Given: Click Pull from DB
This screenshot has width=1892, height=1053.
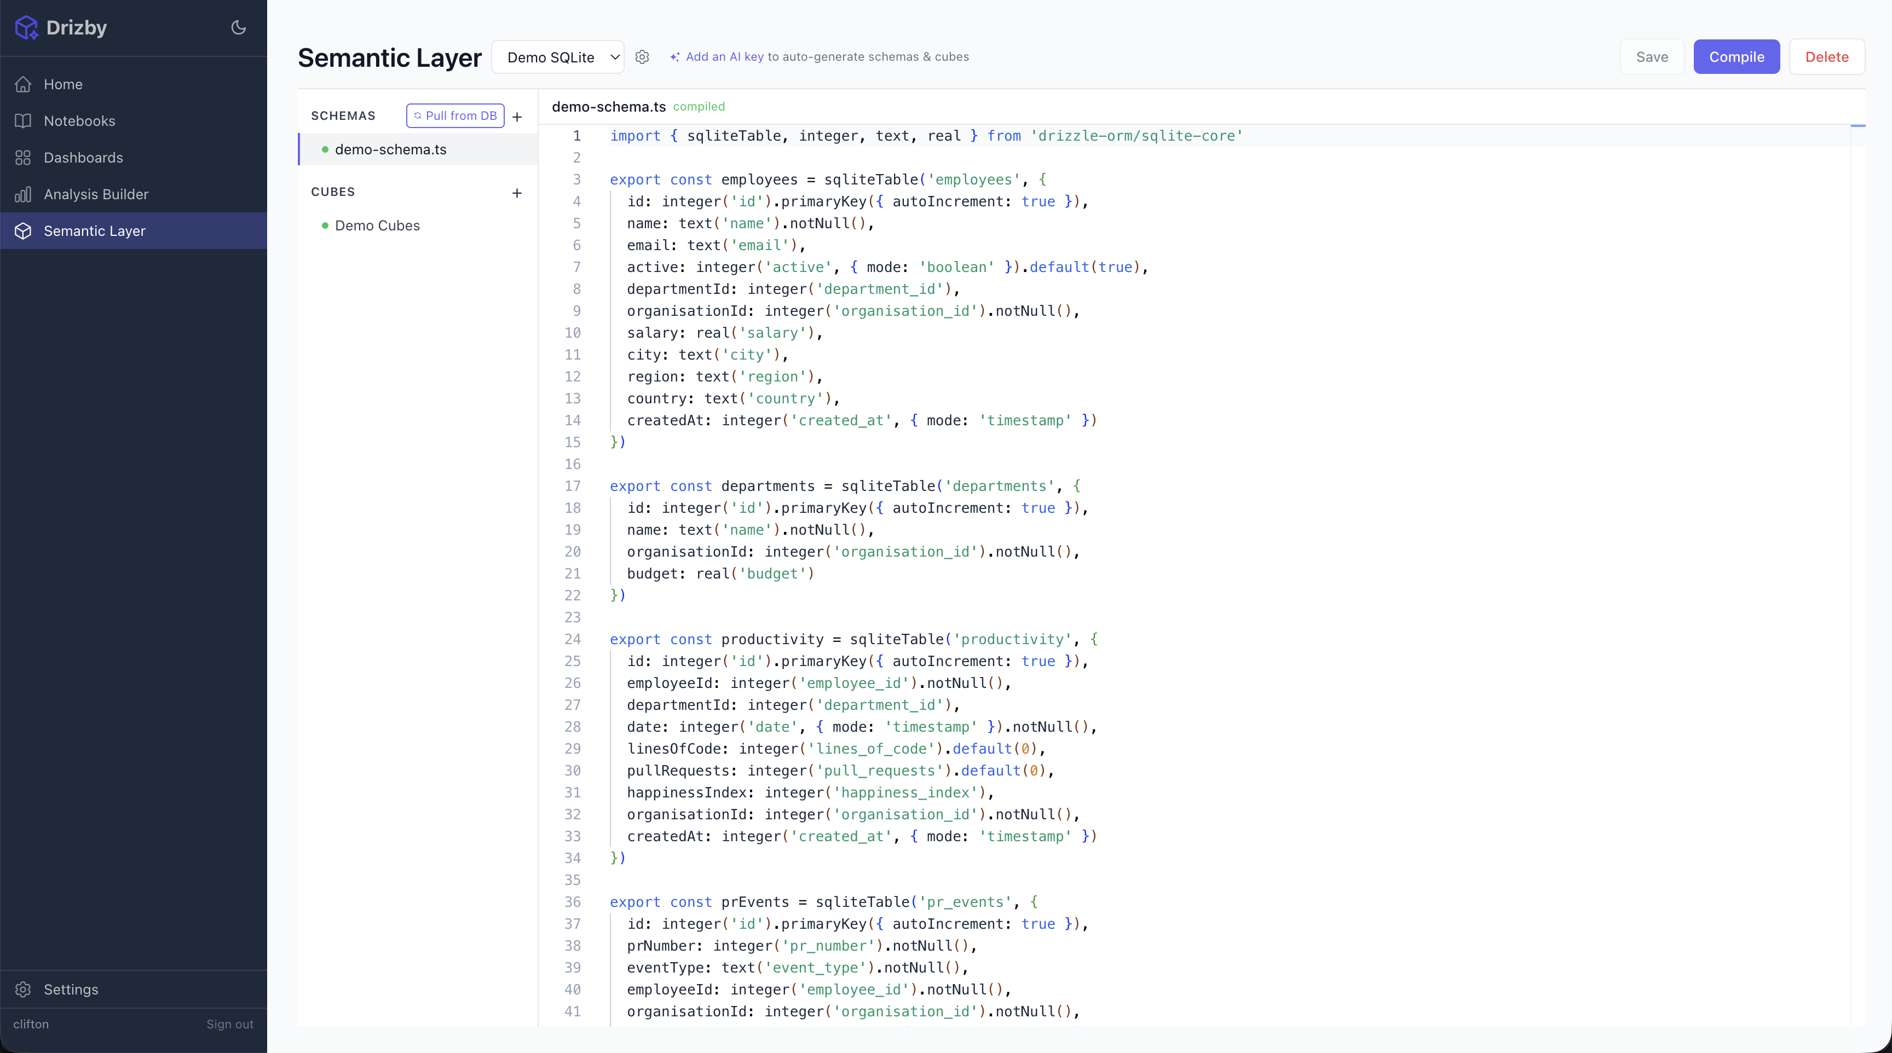Looking at the screenshot, I should pos(454,115).
